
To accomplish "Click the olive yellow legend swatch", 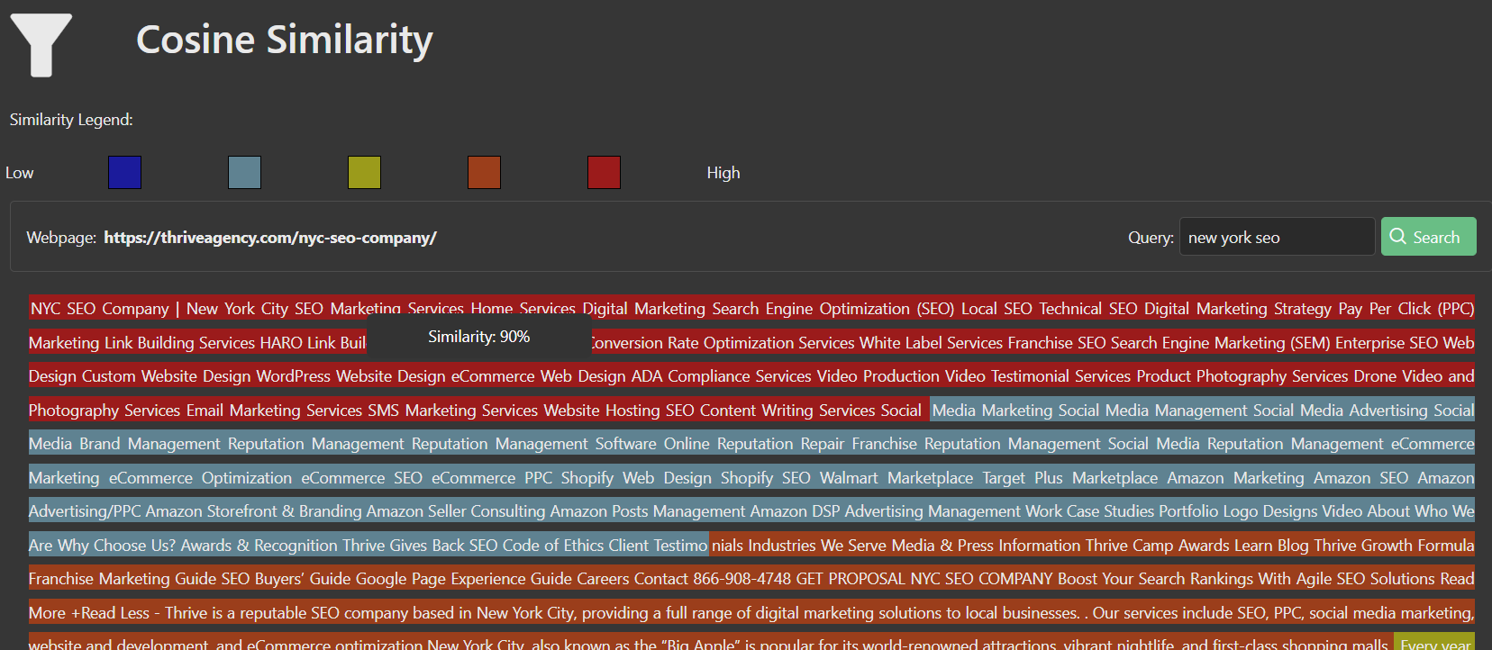I will click(364, 172).
